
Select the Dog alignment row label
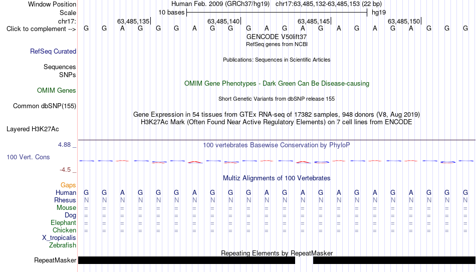point(71,215)
